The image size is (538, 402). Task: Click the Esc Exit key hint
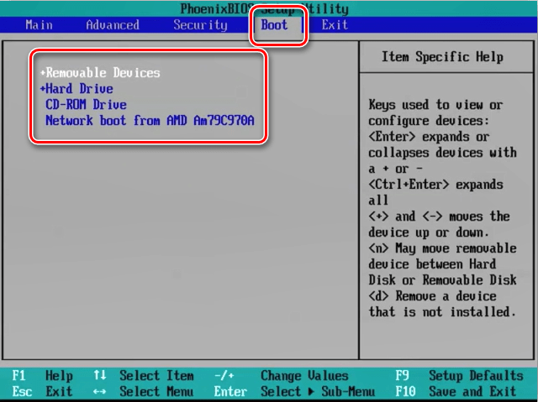[x=43, y=391]
